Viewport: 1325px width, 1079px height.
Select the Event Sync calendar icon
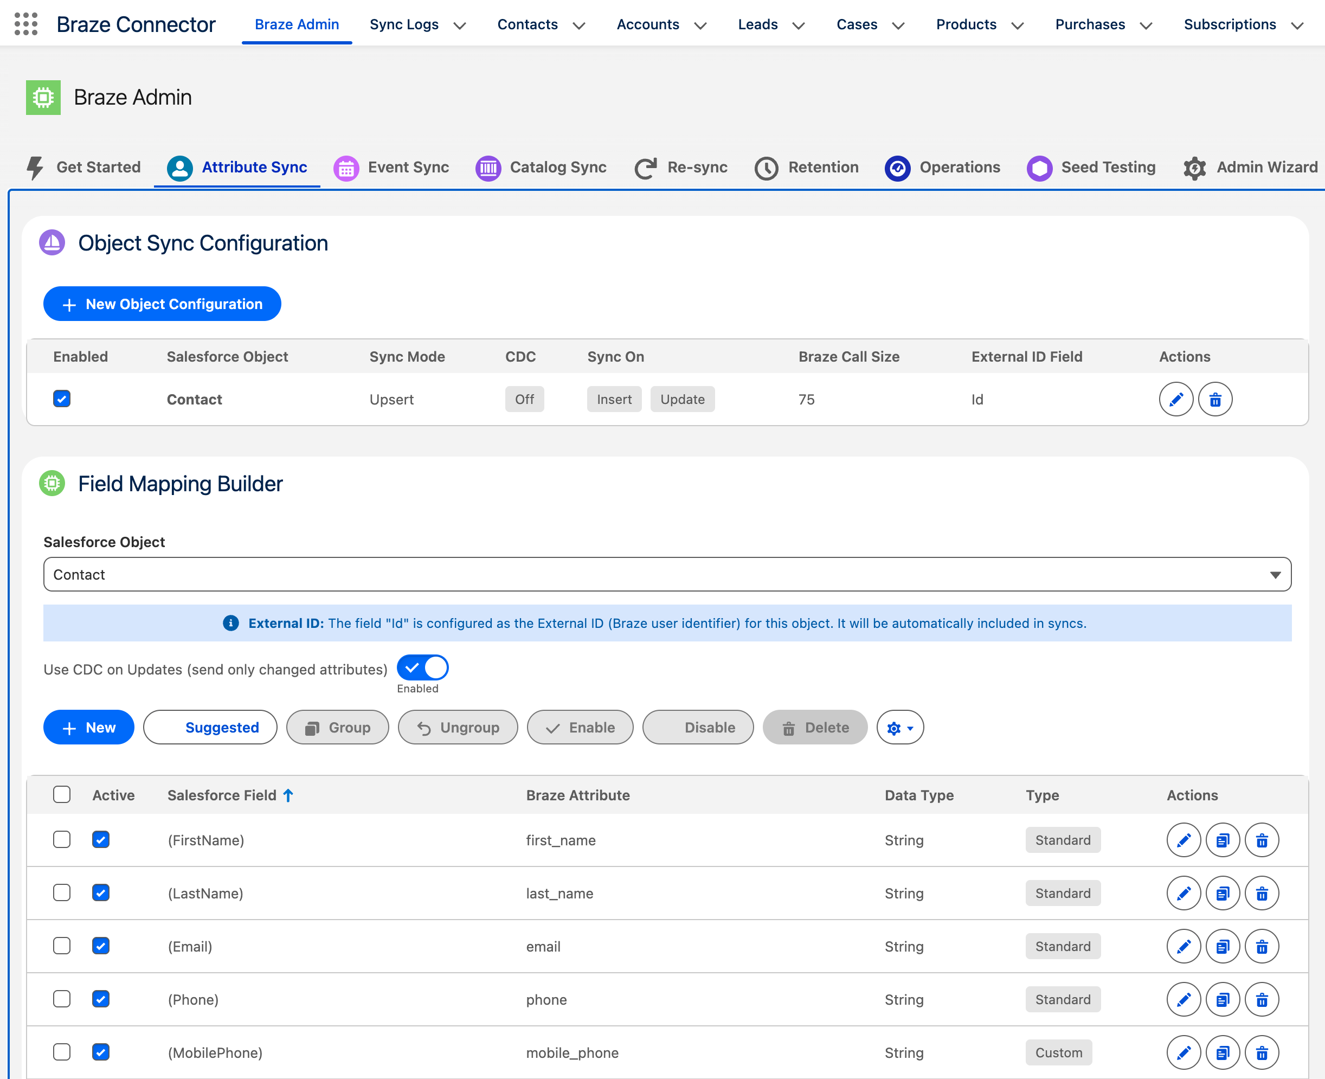click(x=346, y=167)
